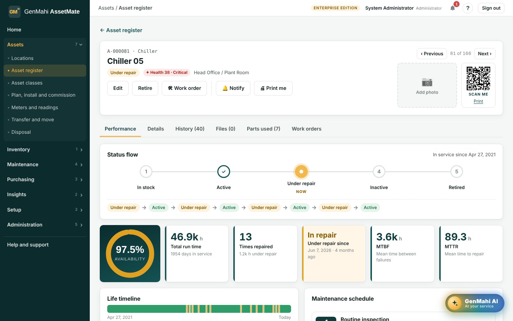Open the History (40) tab

click(x=190, y=129)
